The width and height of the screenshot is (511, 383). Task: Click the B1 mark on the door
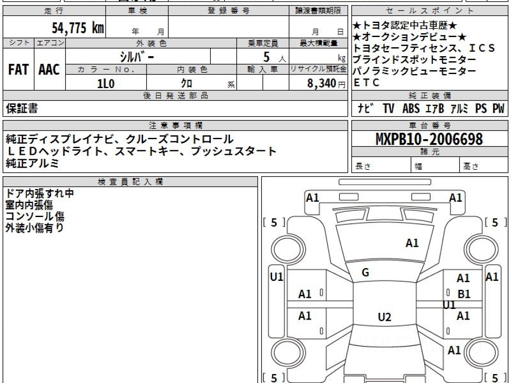(x=463, y=294)
